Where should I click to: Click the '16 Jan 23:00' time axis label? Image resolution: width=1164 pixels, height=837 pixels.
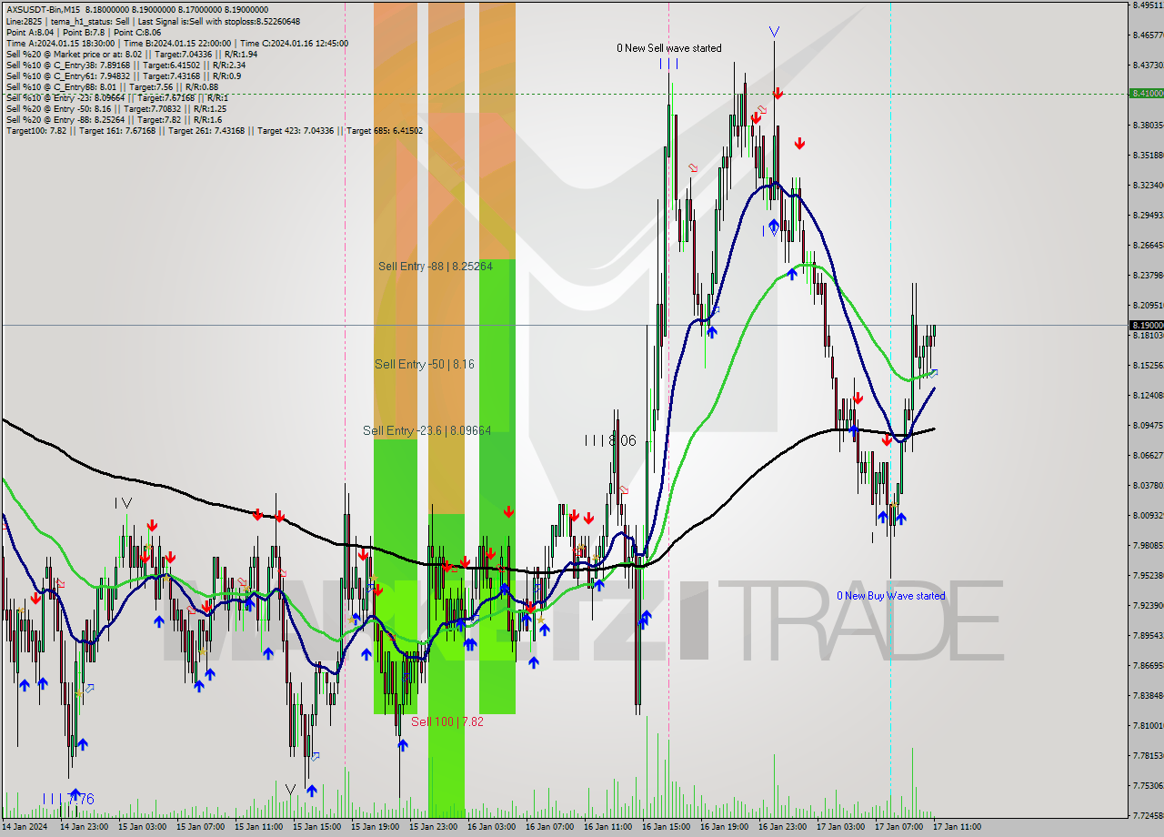tap(781, 827)
